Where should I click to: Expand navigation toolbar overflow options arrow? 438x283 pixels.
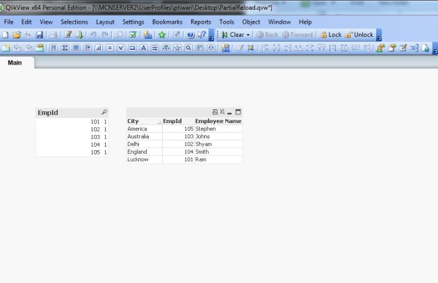click(x=379, y=35)
